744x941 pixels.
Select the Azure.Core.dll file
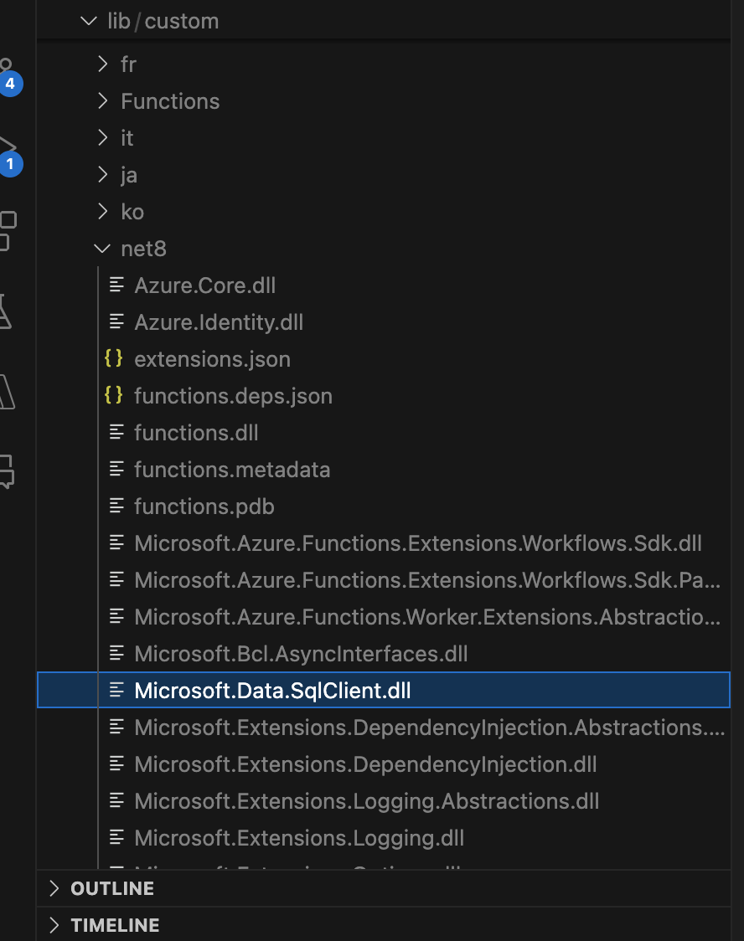(x=205, y=285)
